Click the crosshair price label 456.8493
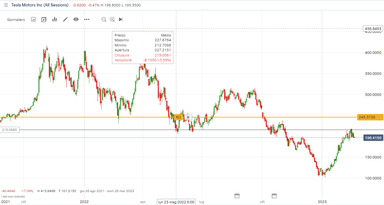 pyautogui.click(x=373, y=29)
